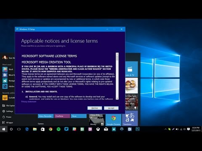Open OneNote from the taskbar
The width and height of the screenshot is (202, 151).
click(90, 129)
